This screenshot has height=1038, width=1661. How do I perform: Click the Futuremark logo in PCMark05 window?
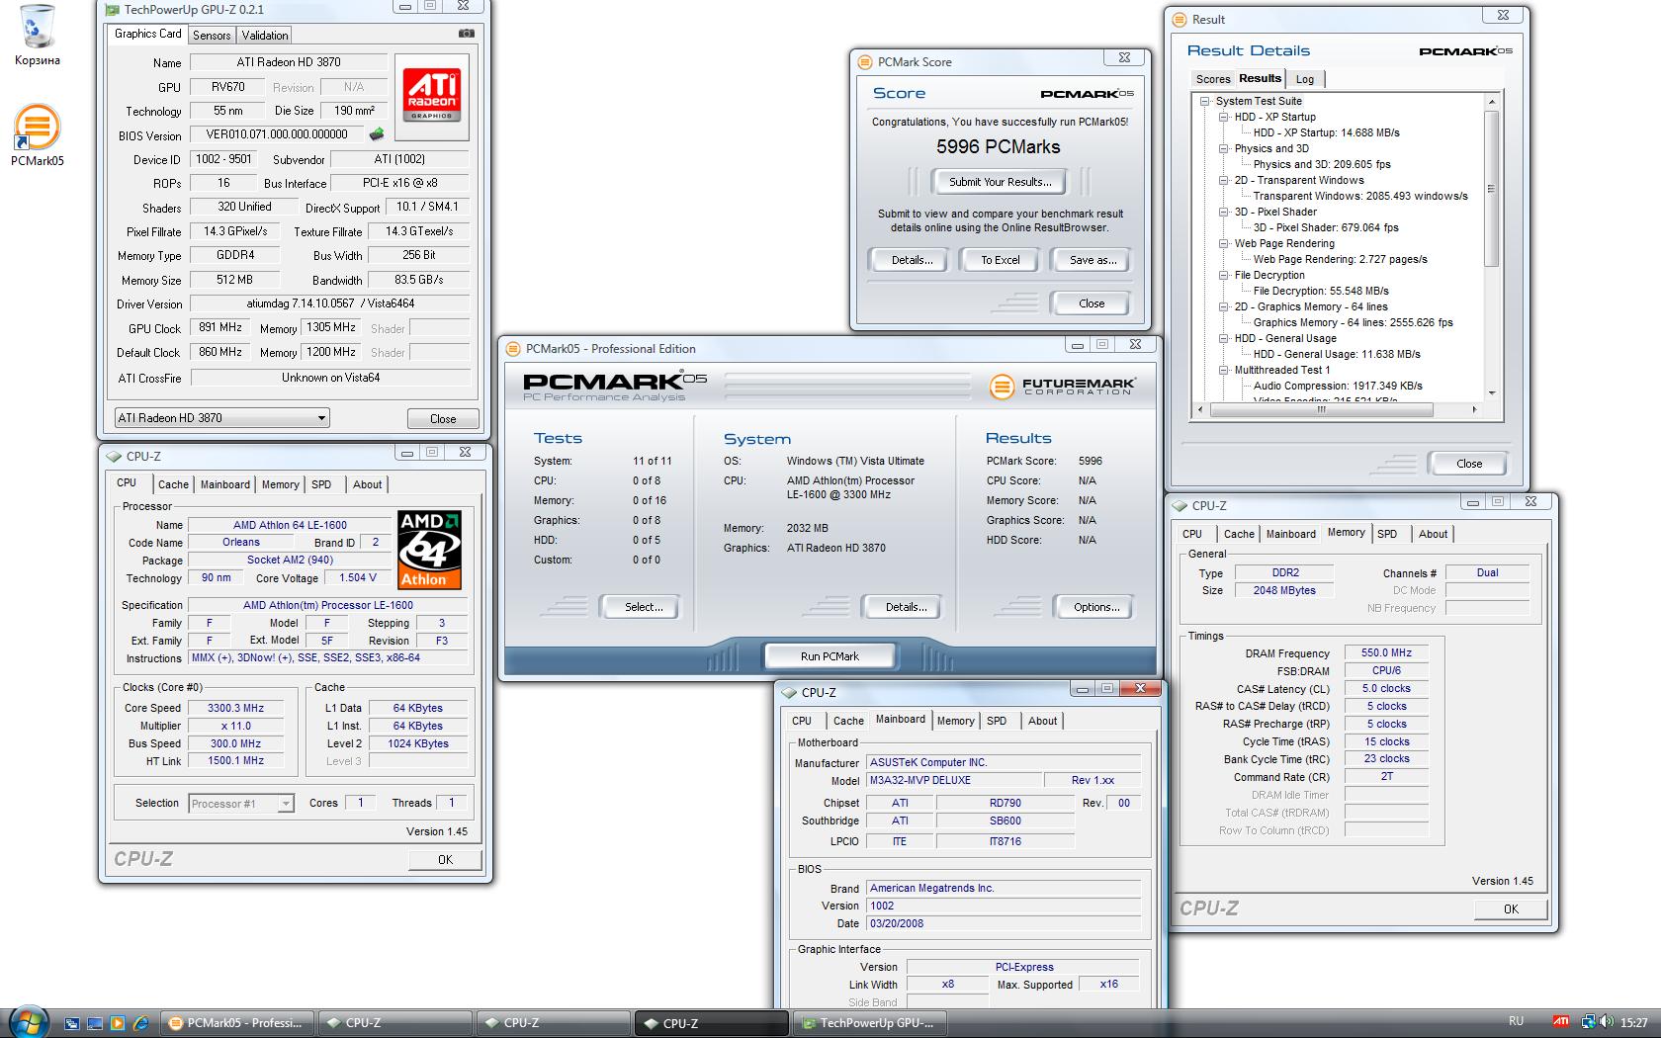point(1062,387)
